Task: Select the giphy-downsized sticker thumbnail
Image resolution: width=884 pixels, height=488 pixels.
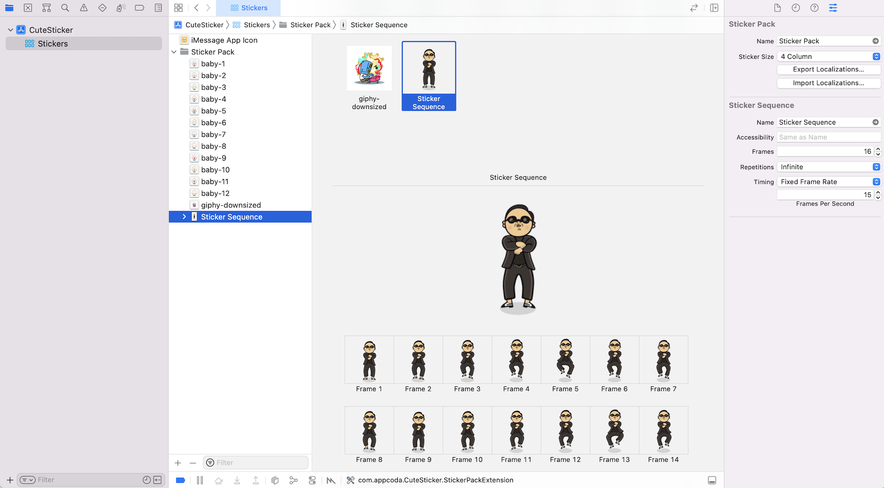Action: pos(369,69)
